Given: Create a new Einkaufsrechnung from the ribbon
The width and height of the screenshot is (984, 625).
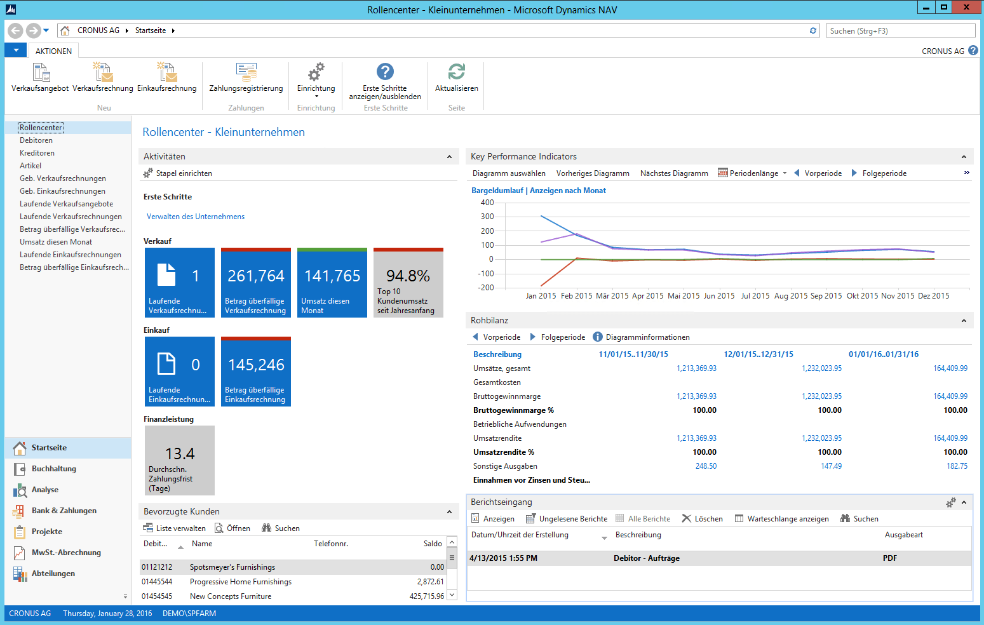Looking at the screenshot, I should 167,77.
